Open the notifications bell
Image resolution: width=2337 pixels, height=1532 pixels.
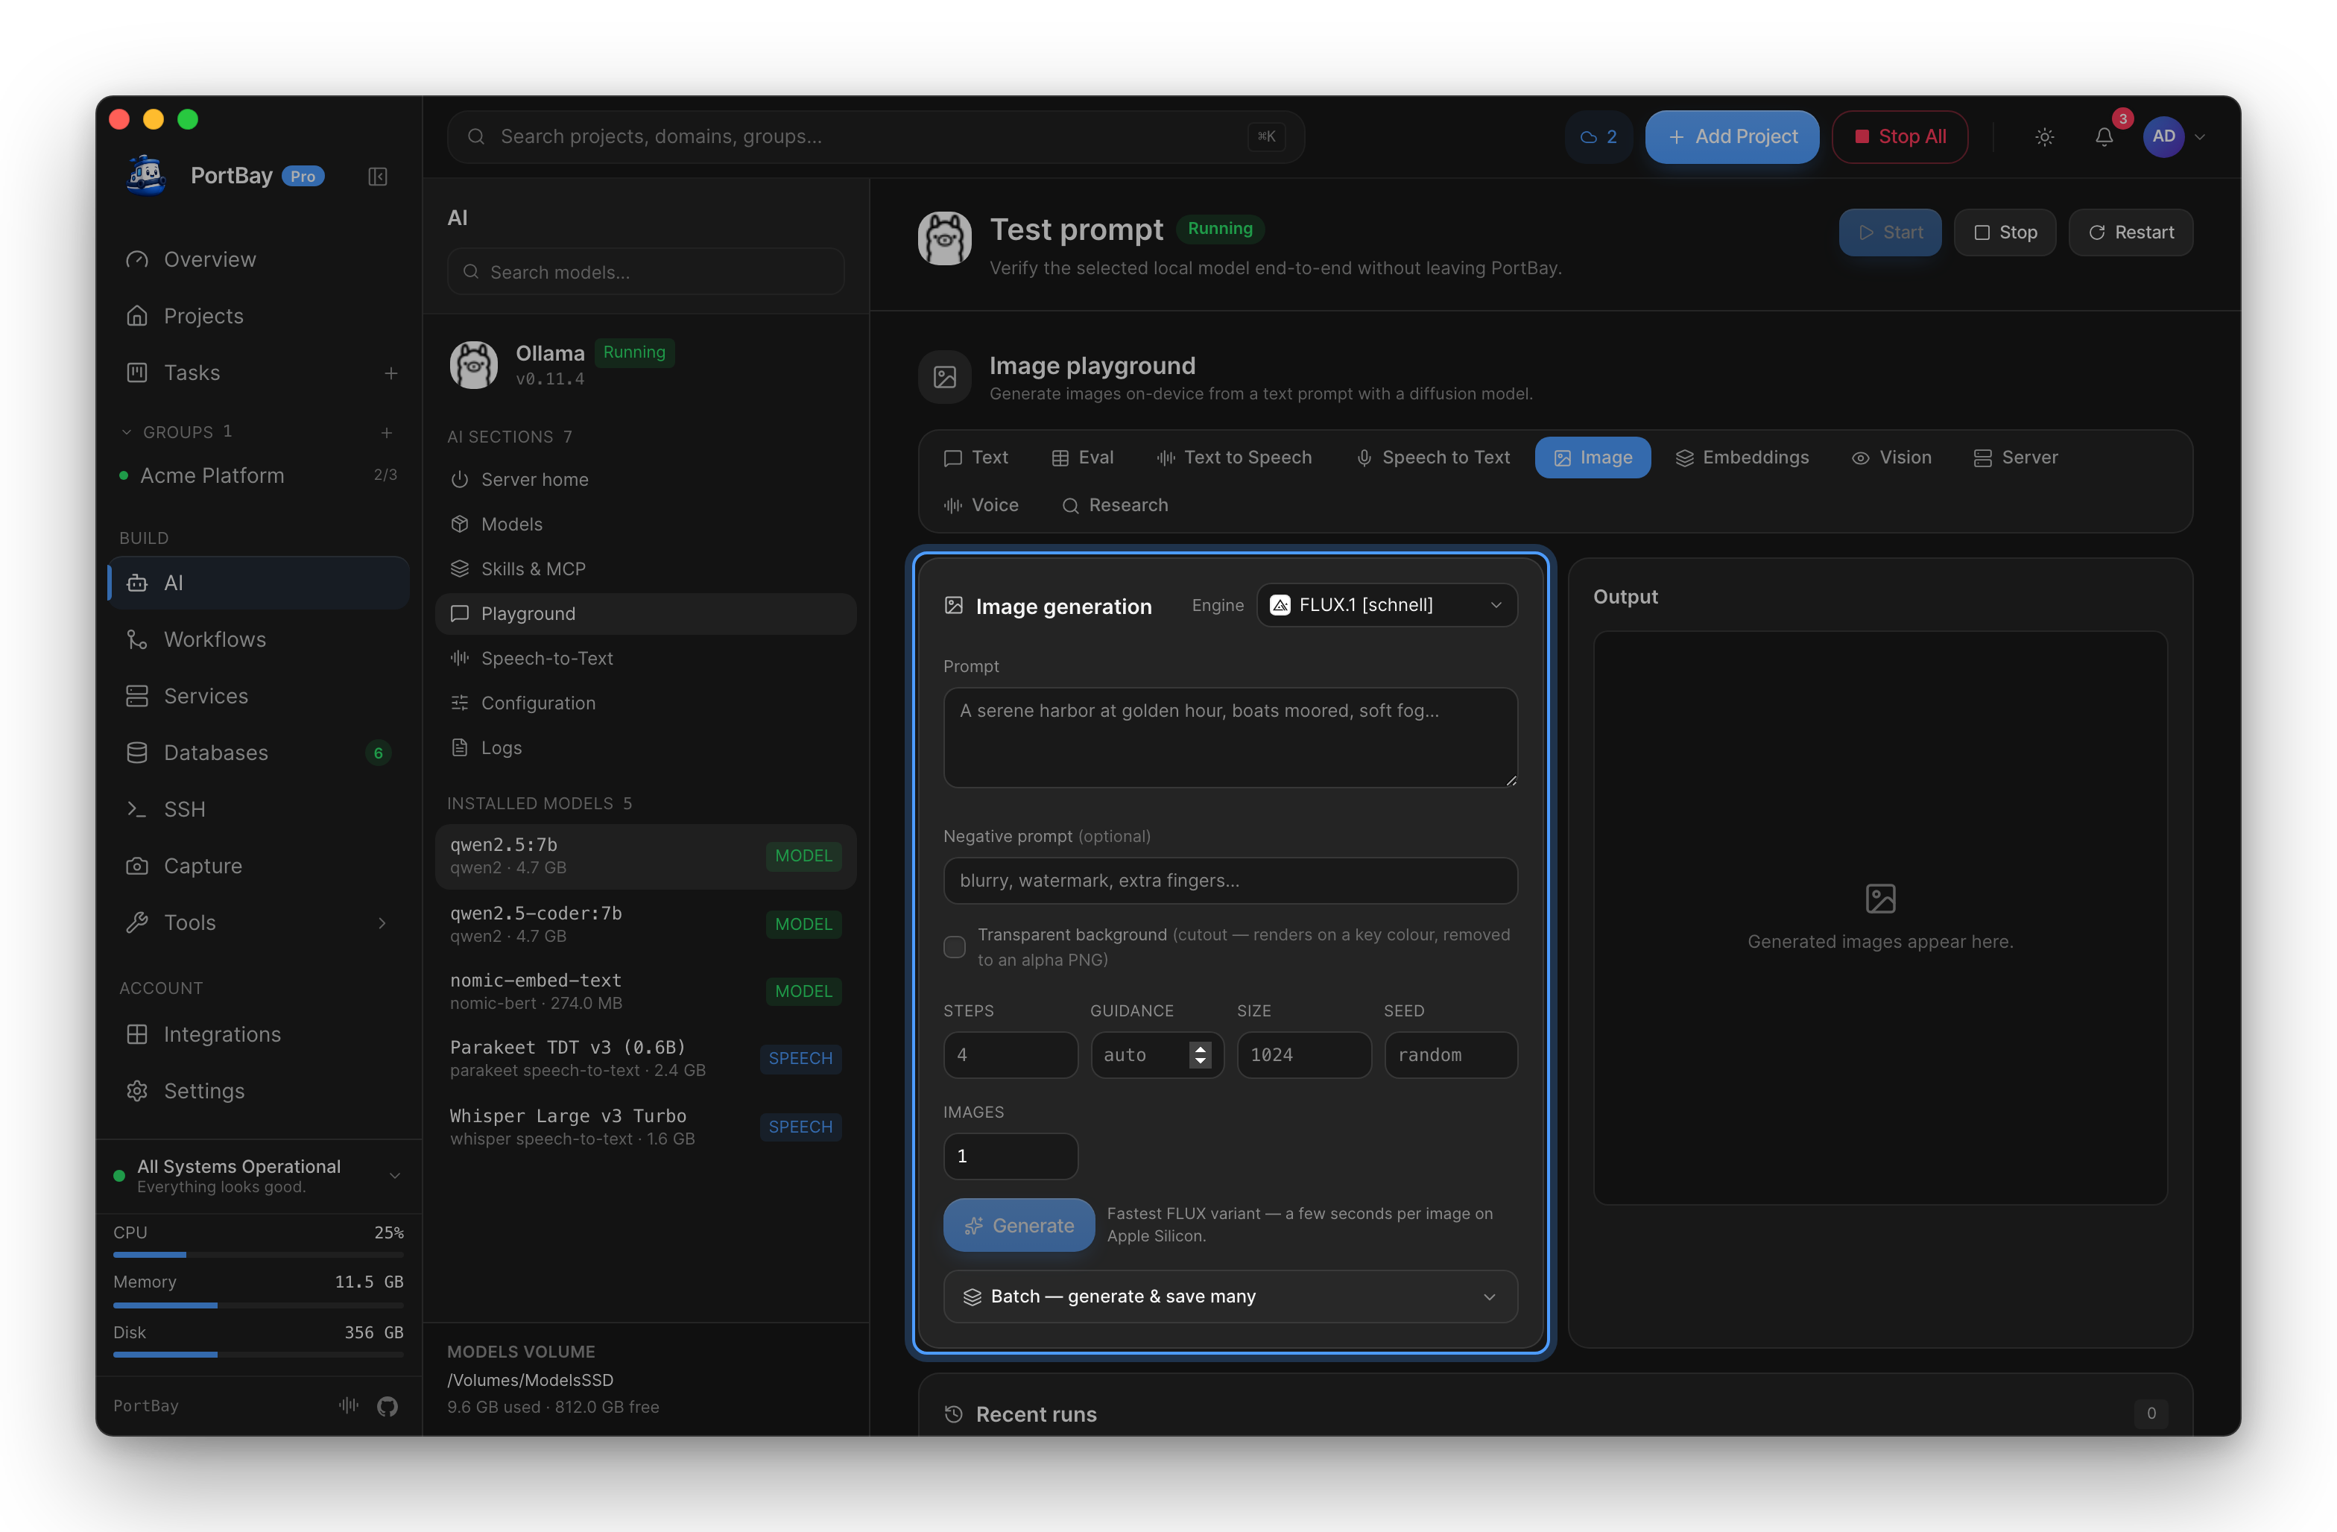pos(2103,136)
